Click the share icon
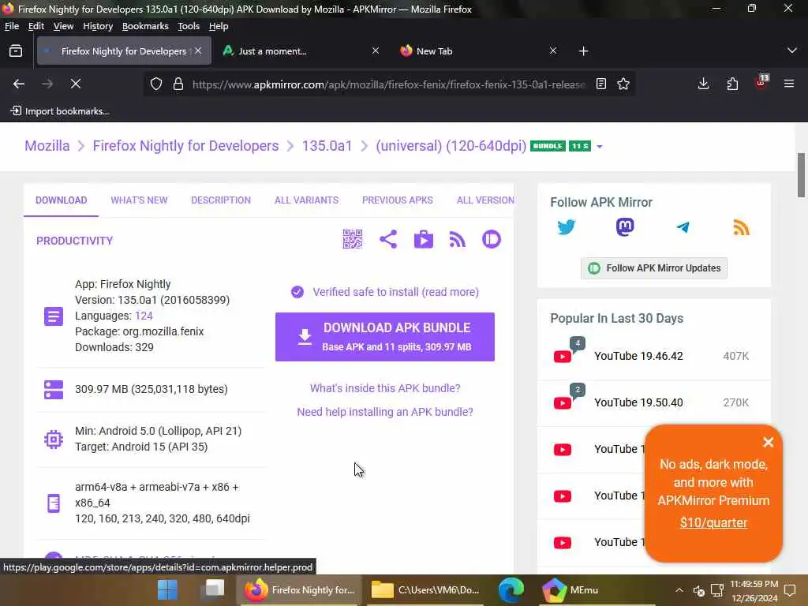808x606 pixels. (x=388, y=239)
